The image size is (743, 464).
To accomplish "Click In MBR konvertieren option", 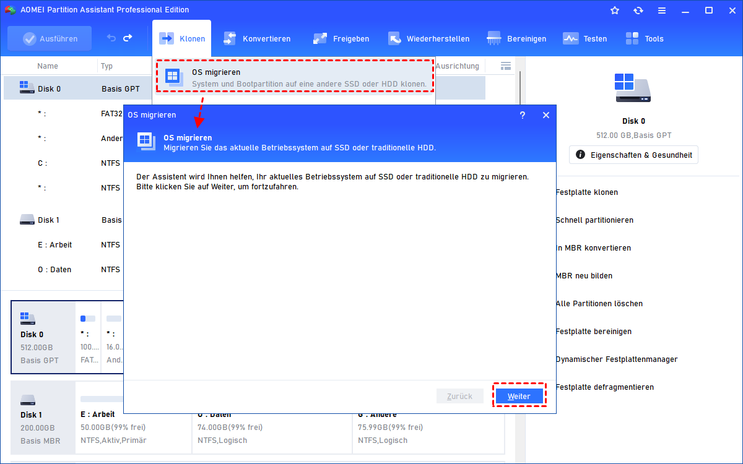I will [593, 248].
